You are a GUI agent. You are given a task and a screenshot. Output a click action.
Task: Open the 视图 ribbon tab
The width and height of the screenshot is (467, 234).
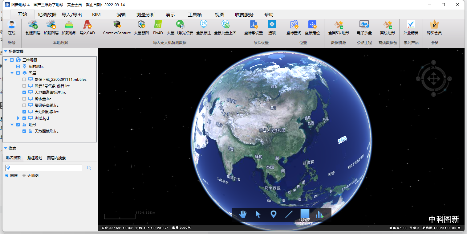coord(220,14)
